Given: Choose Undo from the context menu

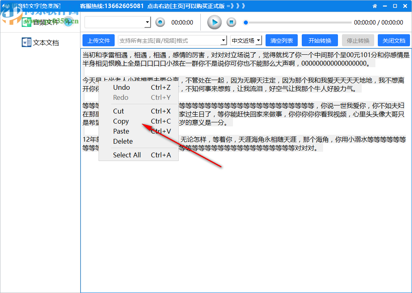Looking at the screenshot, I should point(138,87).
